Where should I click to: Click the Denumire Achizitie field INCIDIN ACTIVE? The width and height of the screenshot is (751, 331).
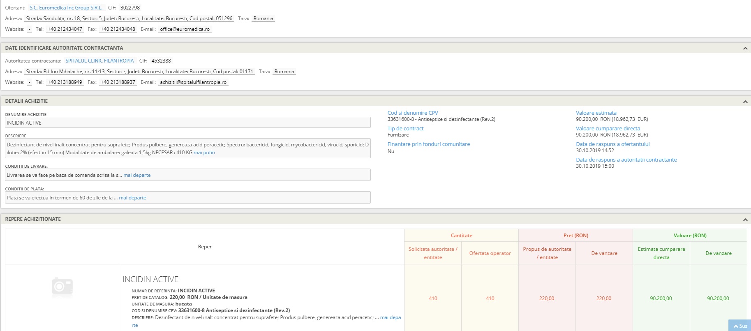tap(188, 123)
